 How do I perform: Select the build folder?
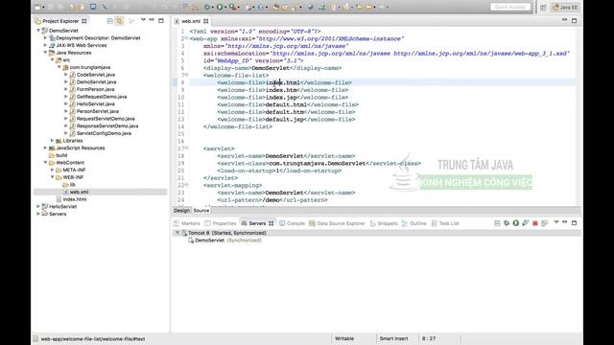61,155
